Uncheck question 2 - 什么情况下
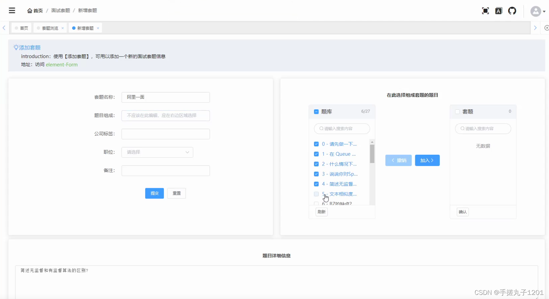Image resolution: width=549 pixels, height=299 pixels. pos(316,164)
